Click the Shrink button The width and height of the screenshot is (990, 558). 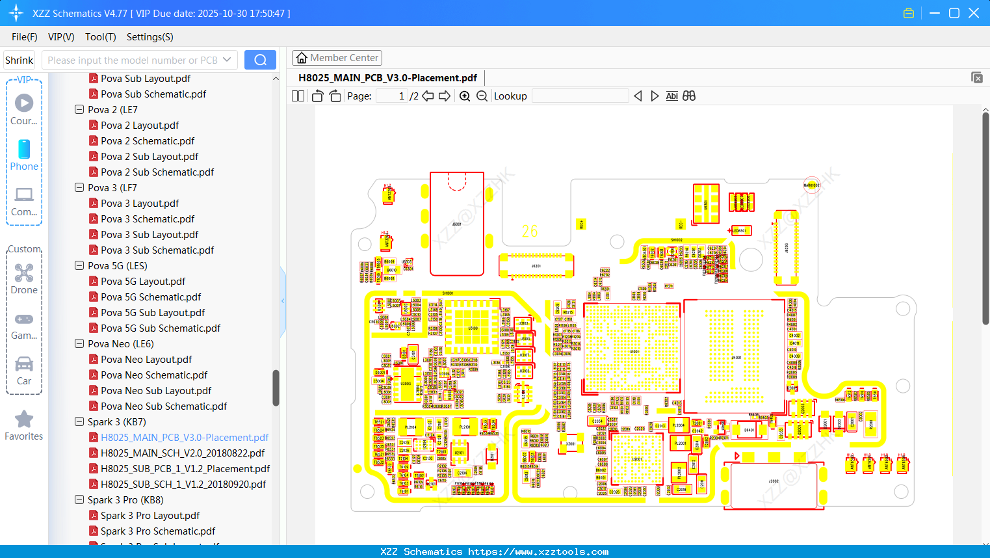19,59
